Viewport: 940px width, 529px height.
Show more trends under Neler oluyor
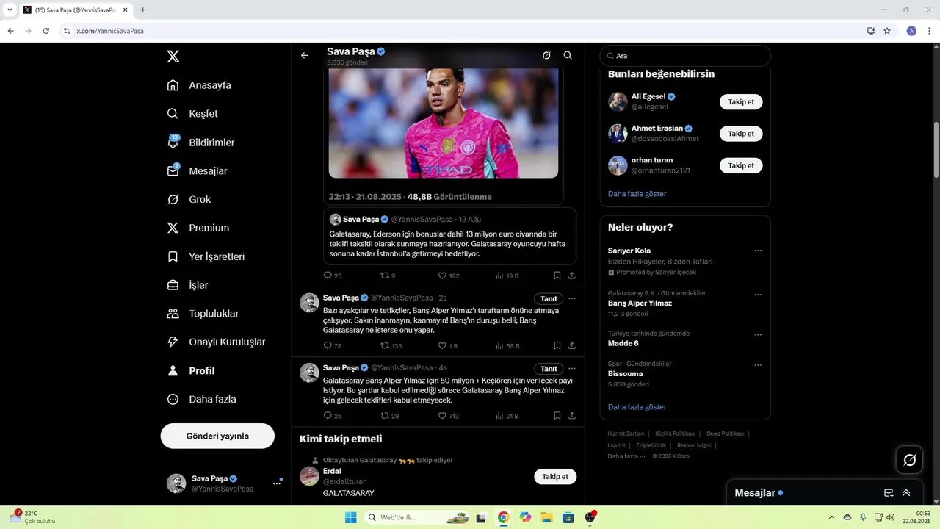point(637,407)
